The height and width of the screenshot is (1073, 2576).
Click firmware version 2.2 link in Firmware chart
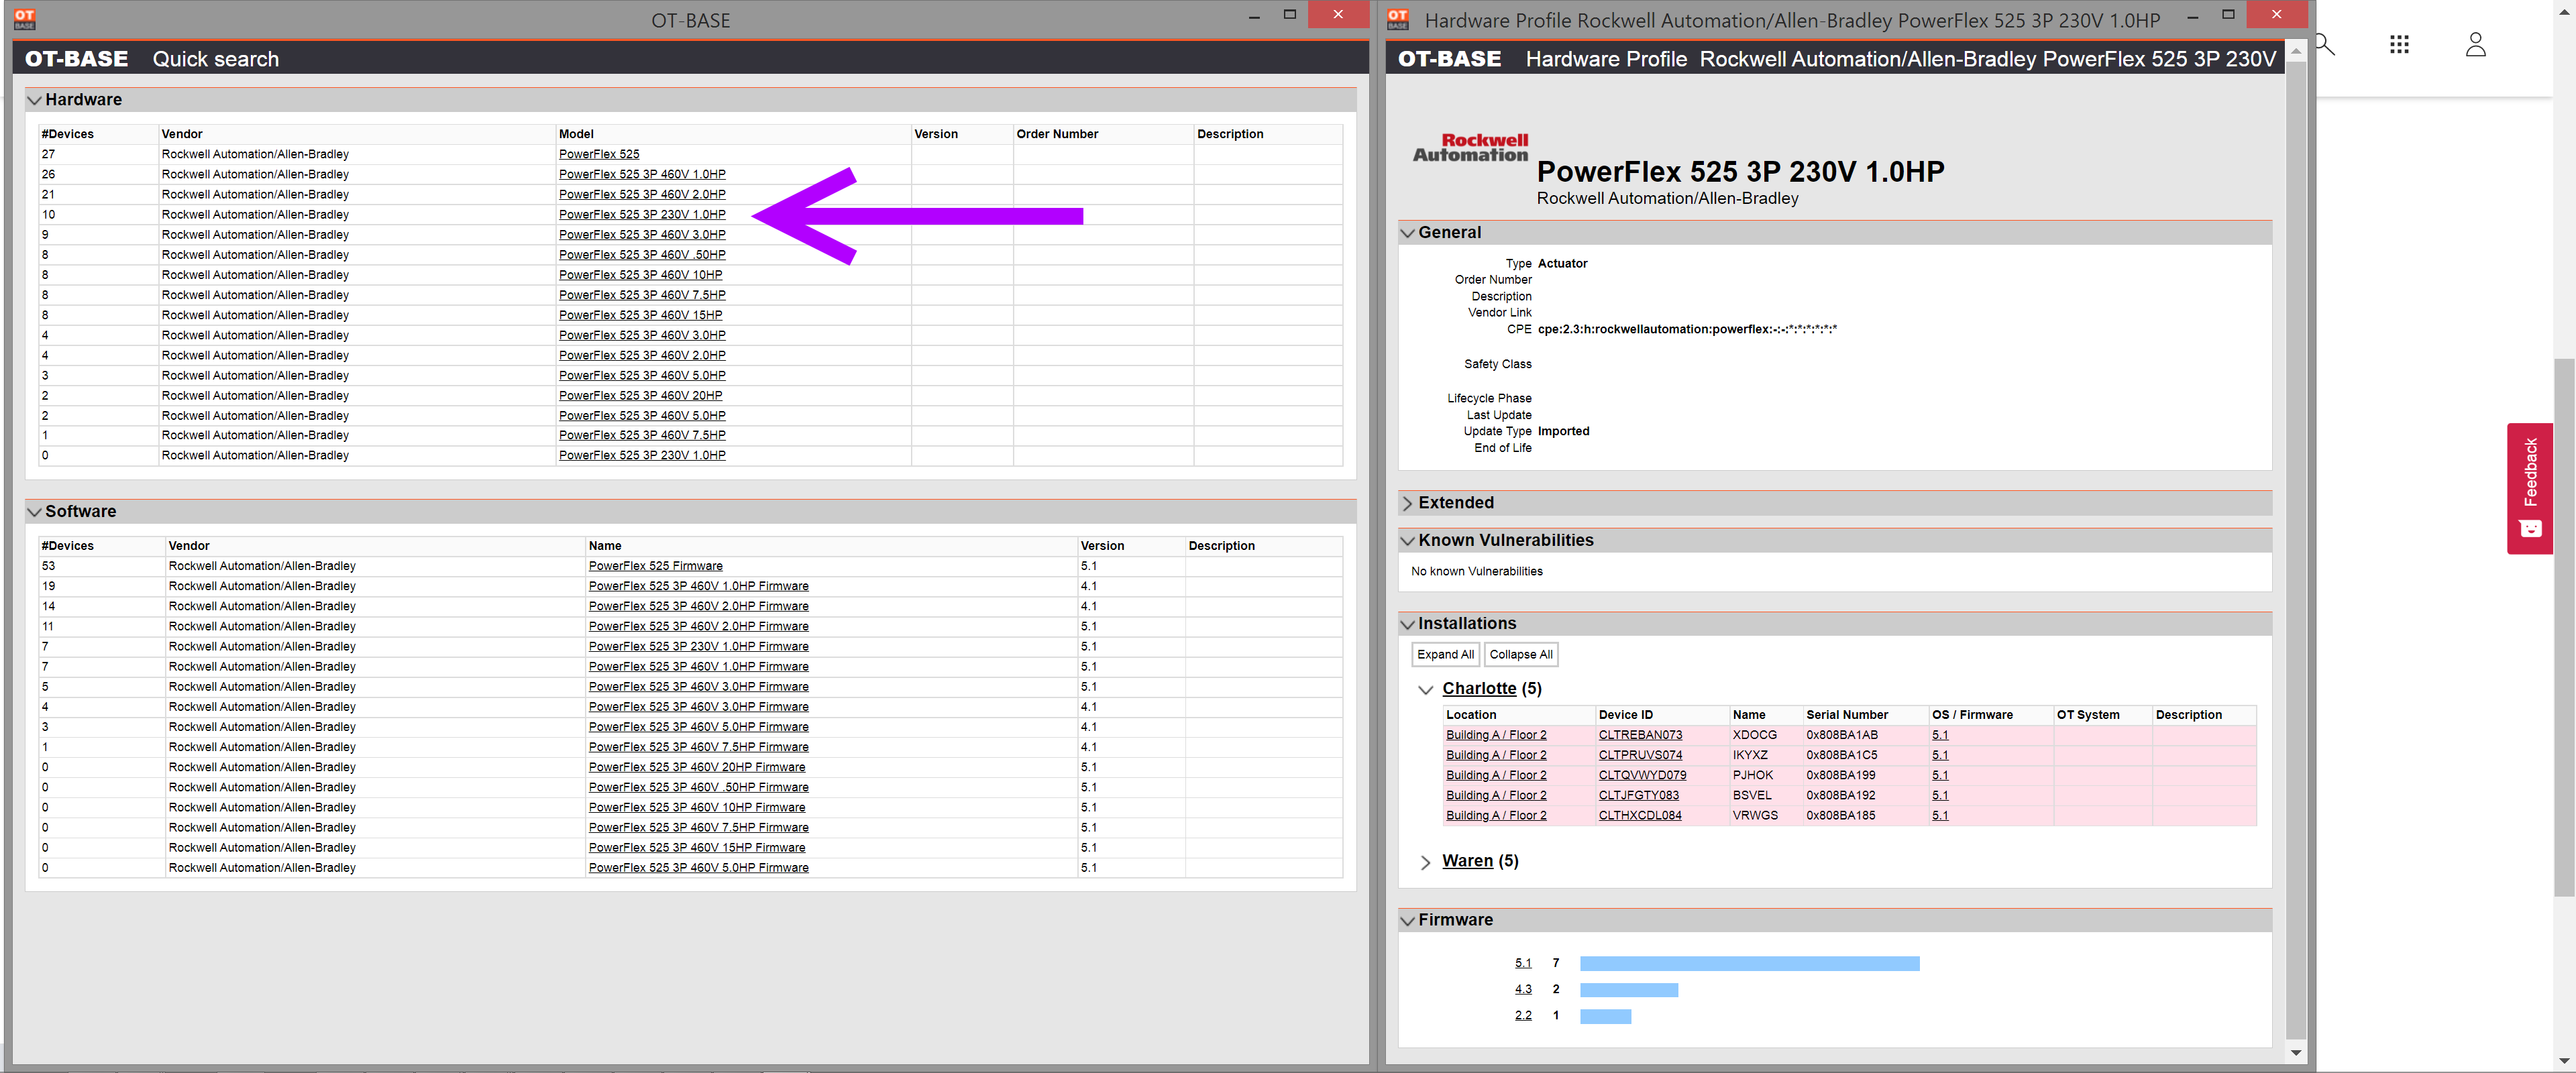(x=1522, y=1015)
